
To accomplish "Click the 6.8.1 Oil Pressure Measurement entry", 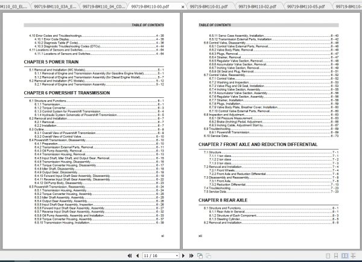I will [x=274, y=118].
